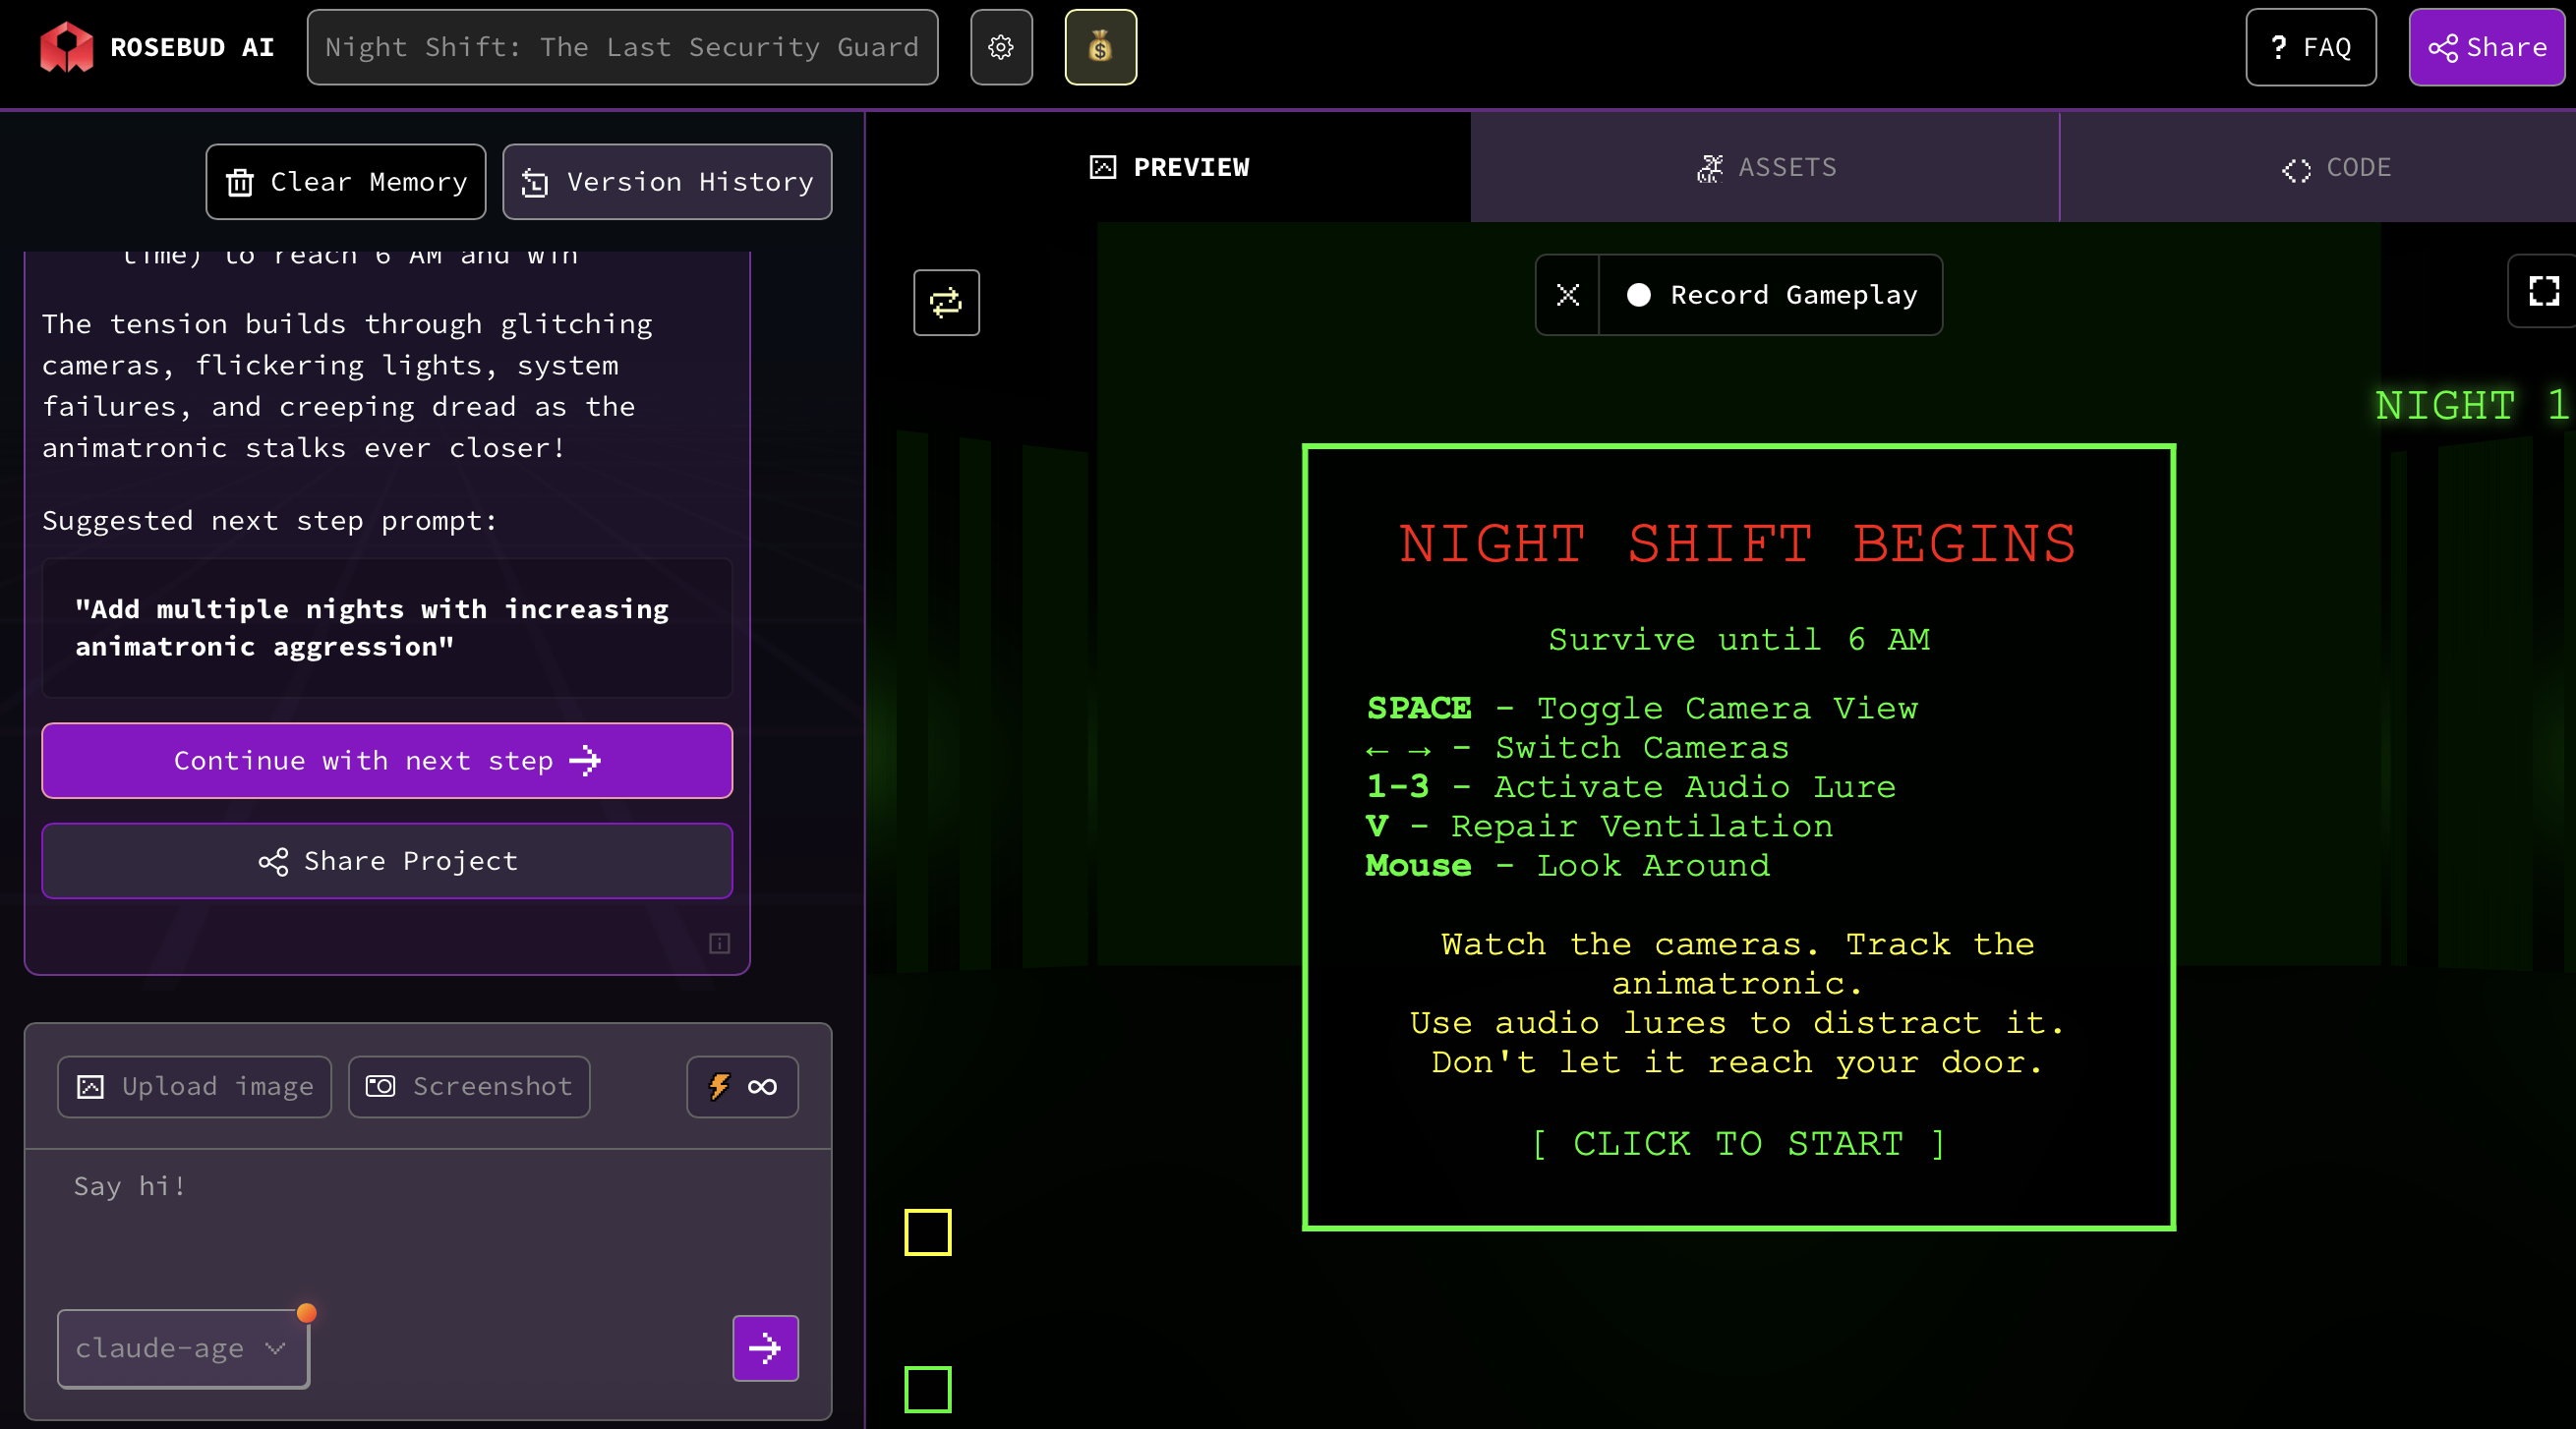Click the yellow square game box
Image resolution: width=2576 pixels, height=1429 pixels.
[x=927, y=1232]
